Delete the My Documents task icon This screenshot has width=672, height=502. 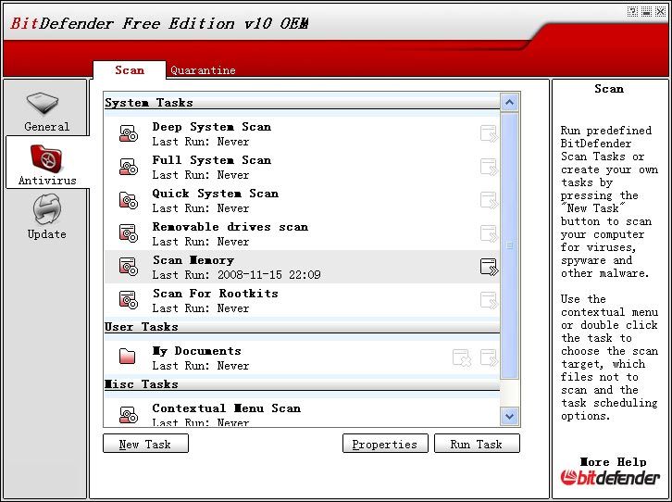[462, 358]
